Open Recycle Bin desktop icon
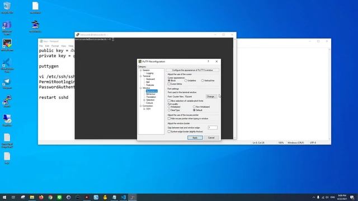 (x=7, y=7)
